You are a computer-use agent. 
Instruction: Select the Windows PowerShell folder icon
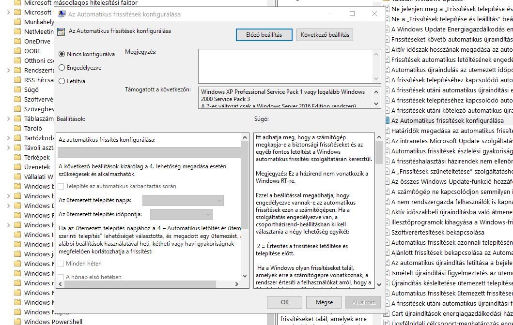[x=17, y=322]
